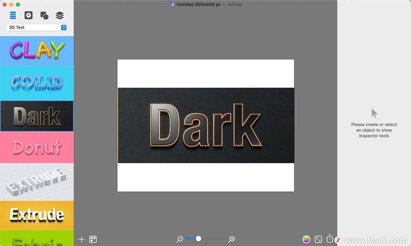The height and width of the screenshot is (246, 411).
Task: Click the plus add button
Action: click(x=82, y=239)
